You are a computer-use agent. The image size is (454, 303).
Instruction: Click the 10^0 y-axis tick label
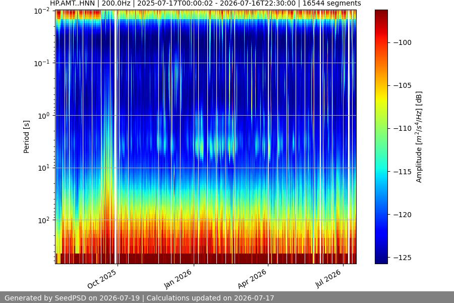pos(44,116)
